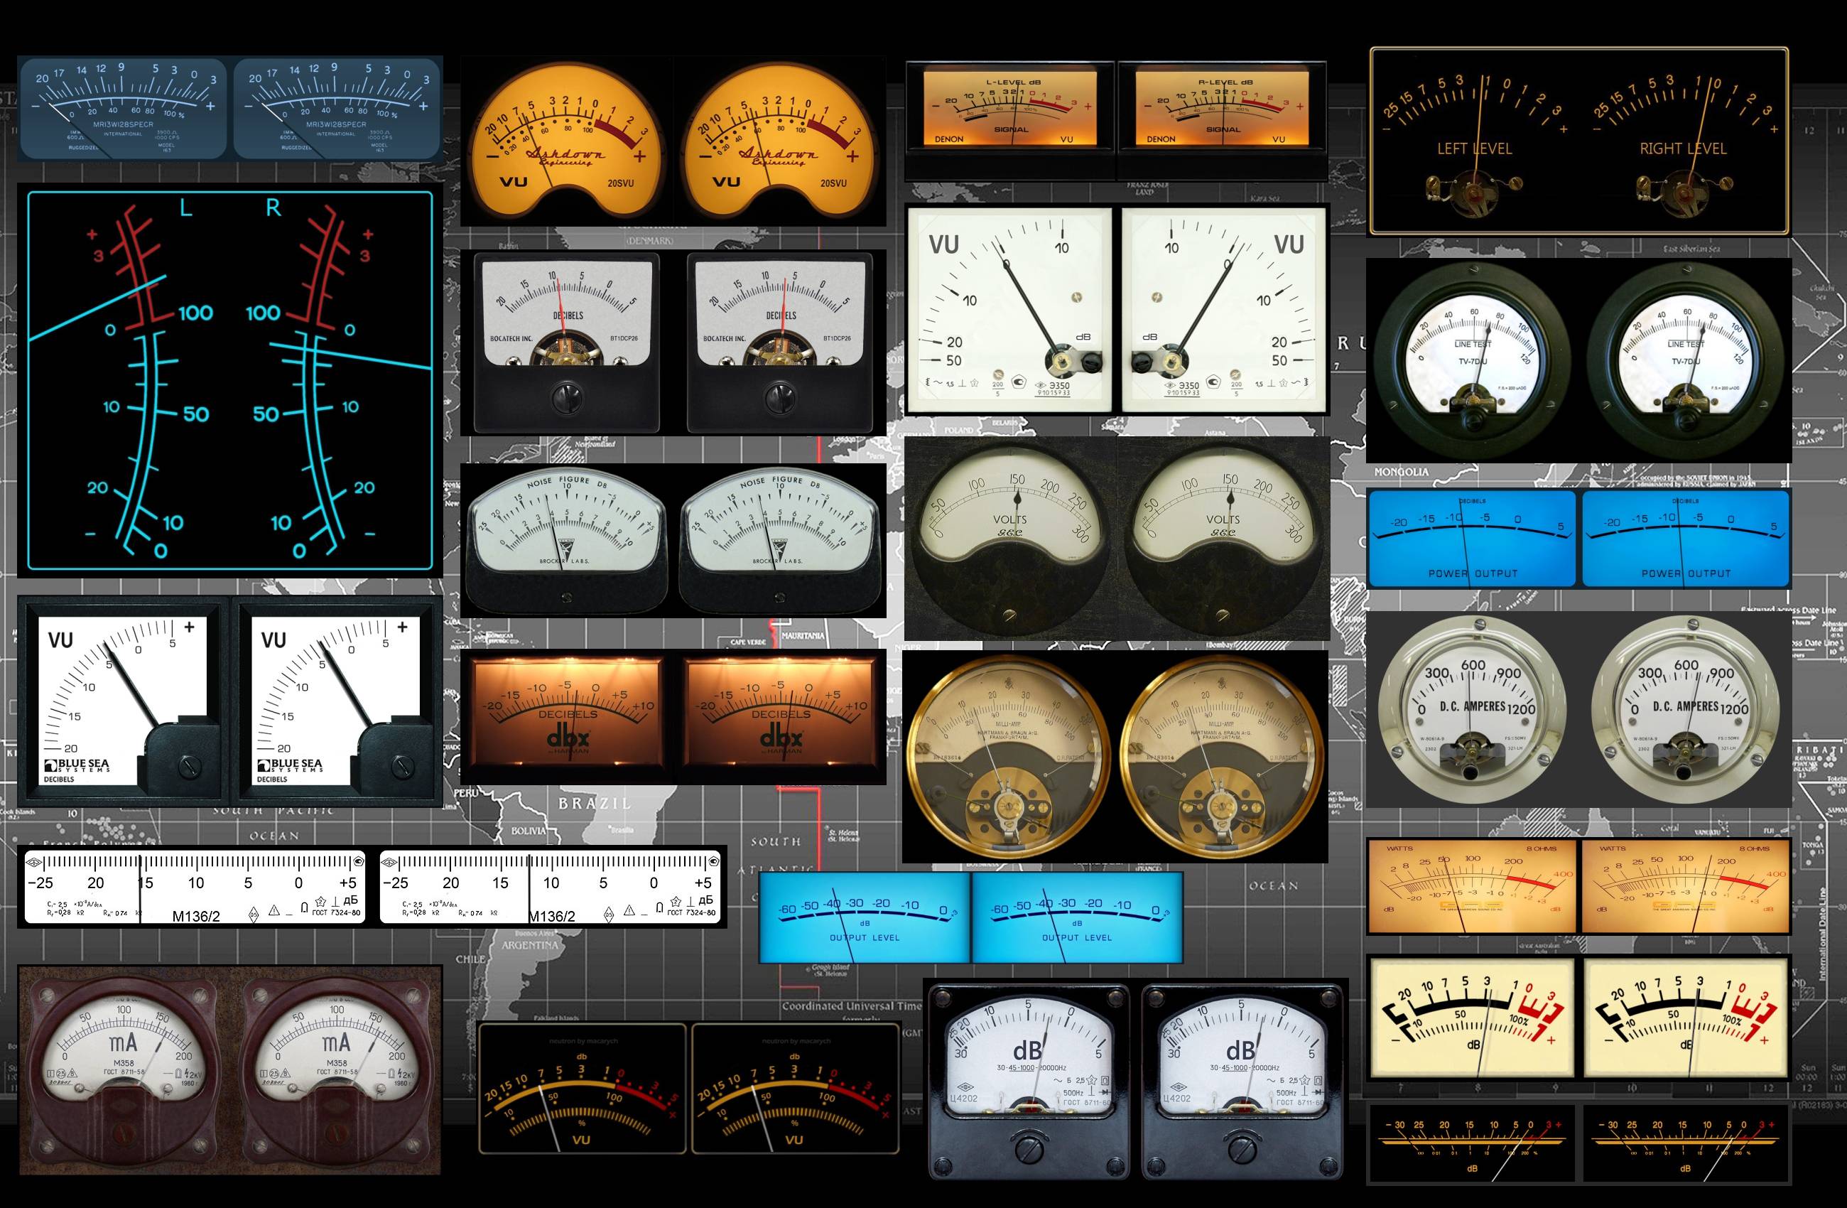
Task: Choose the right dbx DECIBELS amber meter
Action: [x=781, y=716]
